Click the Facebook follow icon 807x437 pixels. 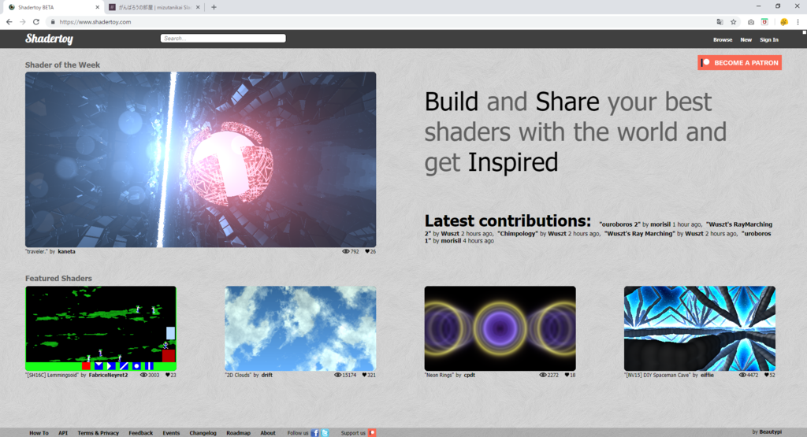315,433
